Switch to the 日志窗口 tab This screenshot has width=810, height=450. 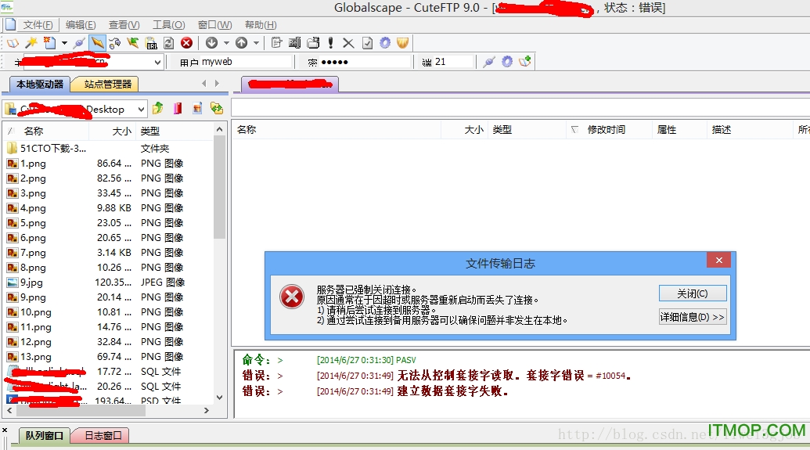pos(103,435)
